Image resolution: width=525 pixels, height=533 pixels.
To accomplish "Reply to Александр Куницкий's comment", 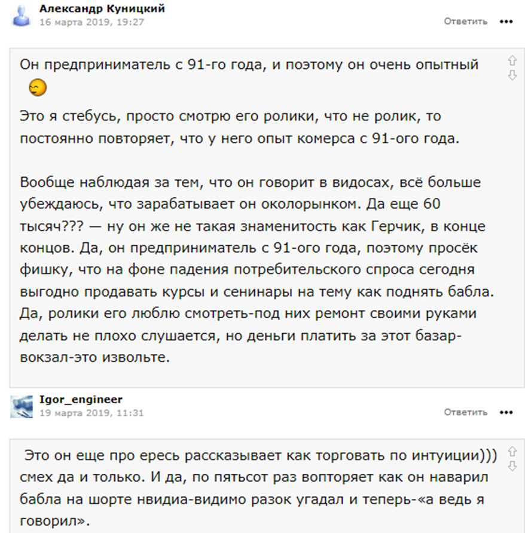I will (x=466, y=22).
